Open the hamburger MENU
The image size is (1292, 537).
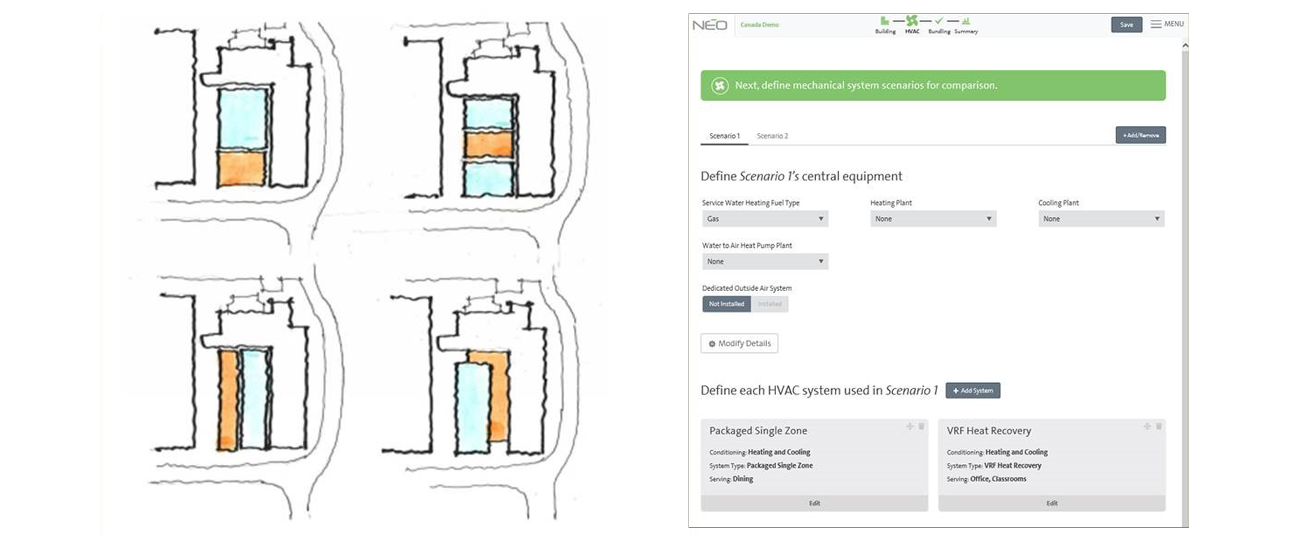[1167, 24]
